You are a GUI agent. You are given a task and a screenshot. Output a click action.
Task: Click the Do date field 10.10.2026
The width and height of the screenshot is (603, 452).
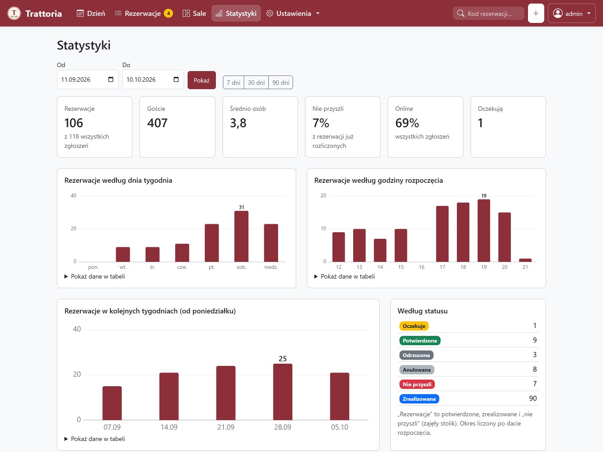pyautogui.click(x=153, y=79)
